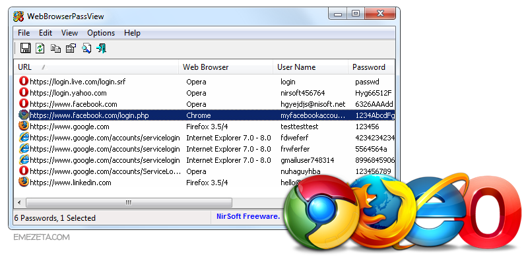The height and width of the screenshot is (261, 528).
Task: Click status text 6 Passwords, 1 Selected
Action: [55, 218]
